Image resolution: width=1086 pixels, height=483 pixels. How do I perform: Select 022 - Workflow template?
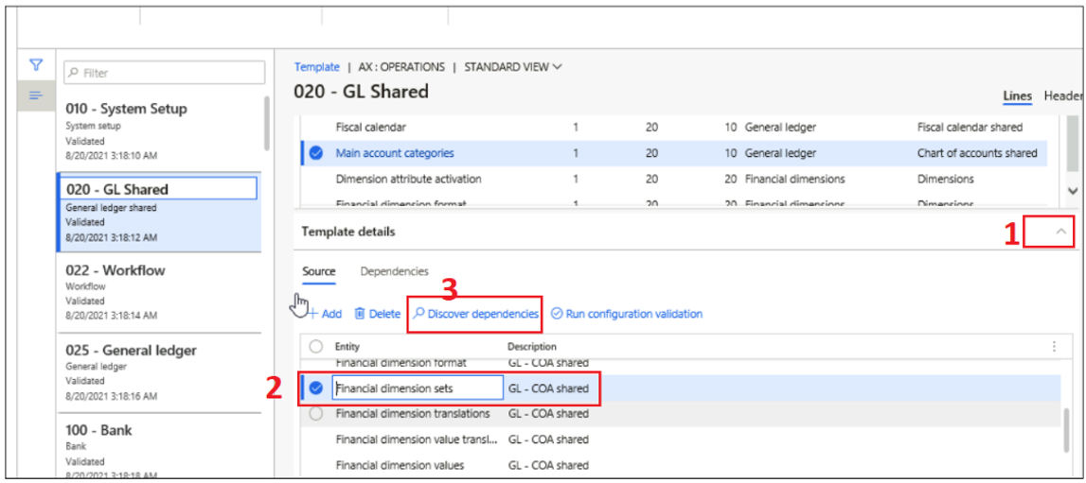click(x=159, y=292)
